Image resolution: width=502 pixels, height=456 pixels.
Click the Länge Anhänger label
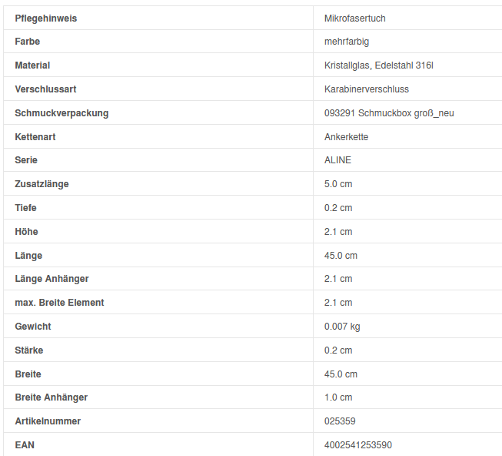pos(52,279)
